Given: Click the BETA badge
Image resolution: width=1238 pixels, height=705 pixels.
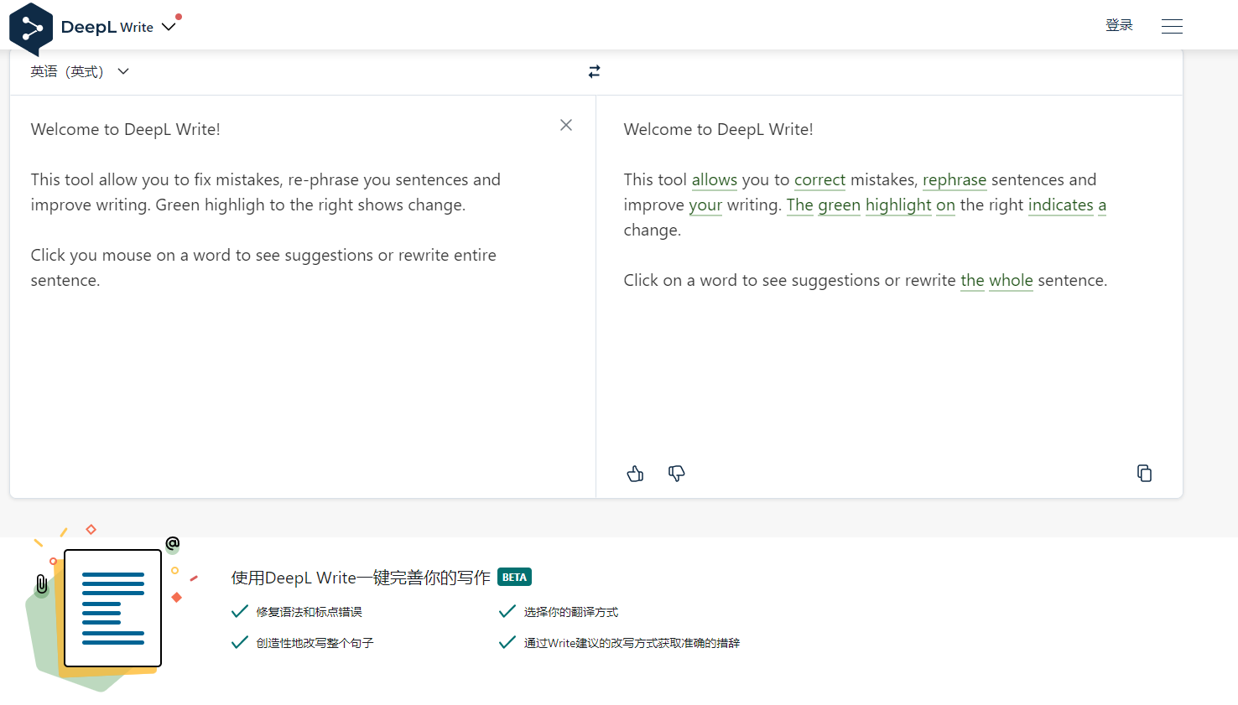Looking at the screenshot, I should pyautogui.click(x=514, y=577).
